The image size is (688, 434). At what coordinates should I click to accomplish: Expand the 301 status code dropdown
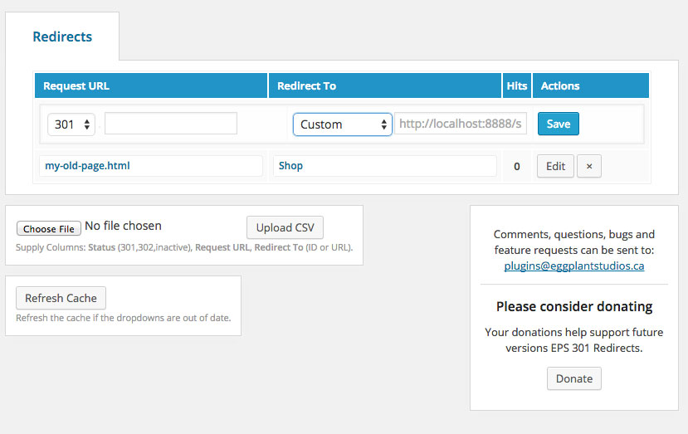[x=72, y=124]
